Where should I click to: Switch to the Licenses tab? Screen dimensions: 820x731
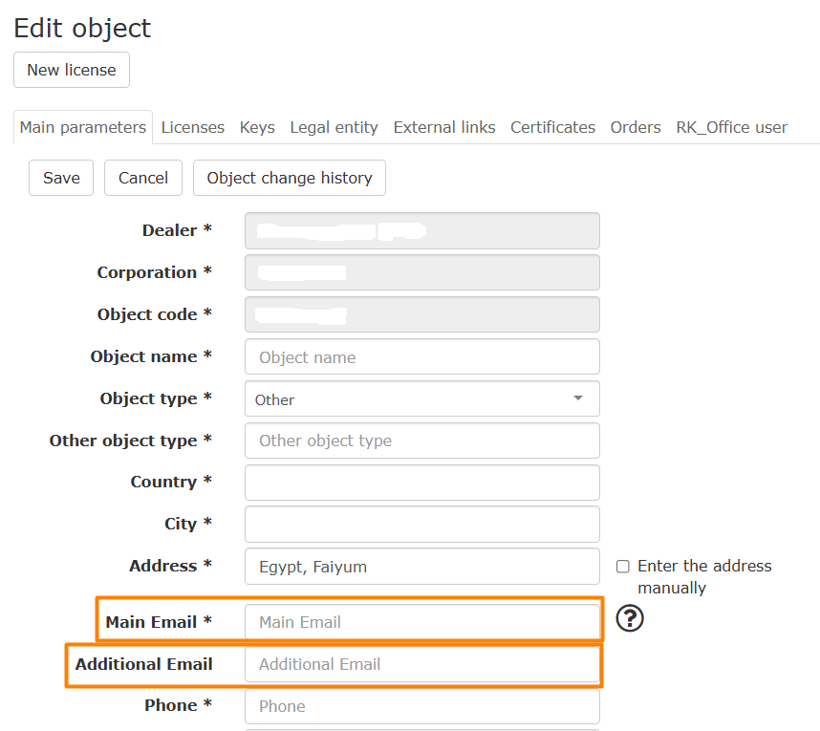coord(192,127)
